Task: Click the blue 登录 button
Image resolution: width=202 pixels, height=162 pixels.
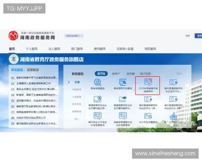Action: pos(199,36)
